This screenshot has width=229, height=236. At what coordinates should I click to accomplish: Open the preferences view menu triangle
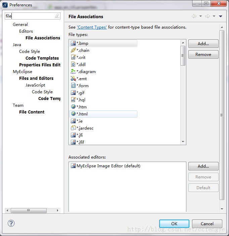tap(221, 16)
